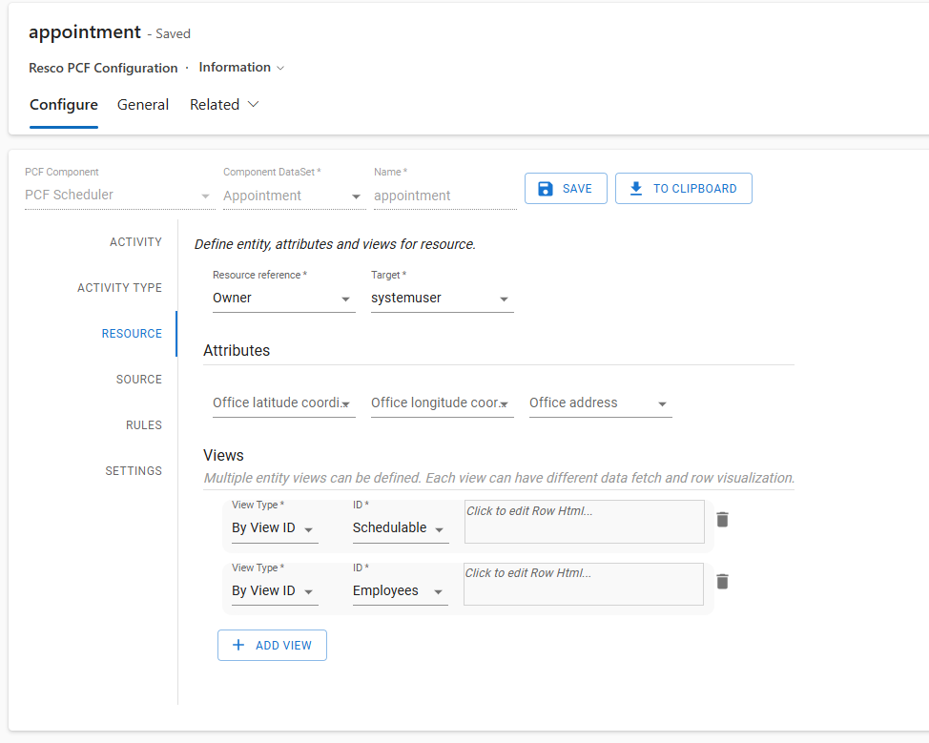
Task: Open View Type dropdown in Schedulable row
Action: (x=275, y=528)
